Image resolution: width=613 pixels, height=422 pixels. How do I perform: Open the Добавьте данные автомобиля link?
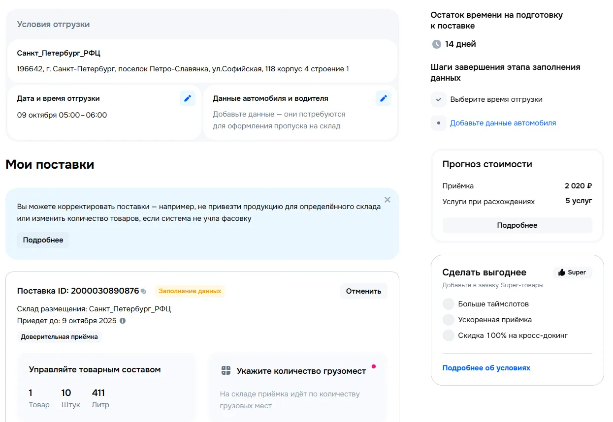pos(503,123)
